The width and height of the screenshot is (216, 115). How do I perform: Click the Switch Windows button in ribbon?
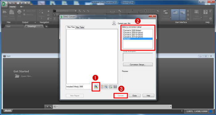point(166,15)
